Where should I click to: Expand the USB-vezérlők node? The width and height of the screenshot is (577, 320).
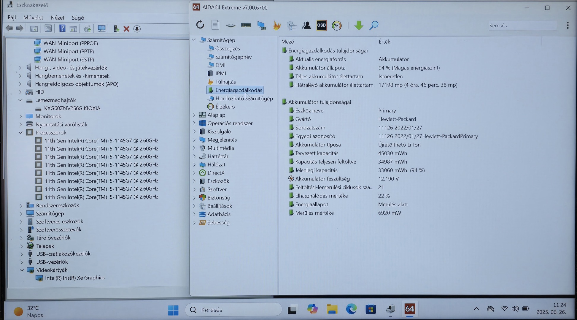tap(21, 262)
